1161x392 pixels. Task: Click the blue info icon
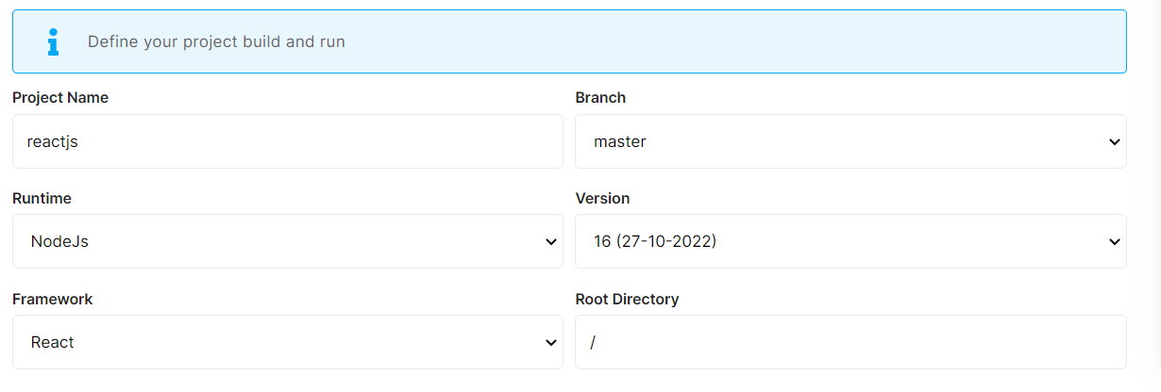(x=53, y=41)
